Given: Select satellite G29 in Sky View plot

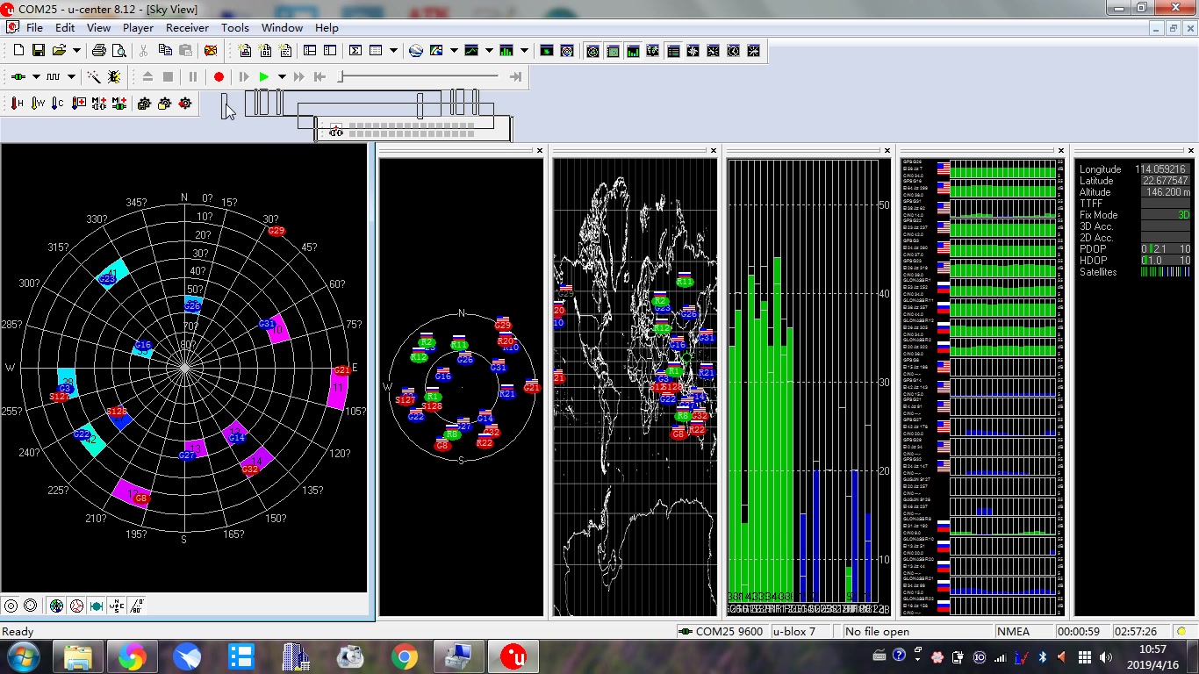Looking at the screenshot, I should [x=276, y=231].
